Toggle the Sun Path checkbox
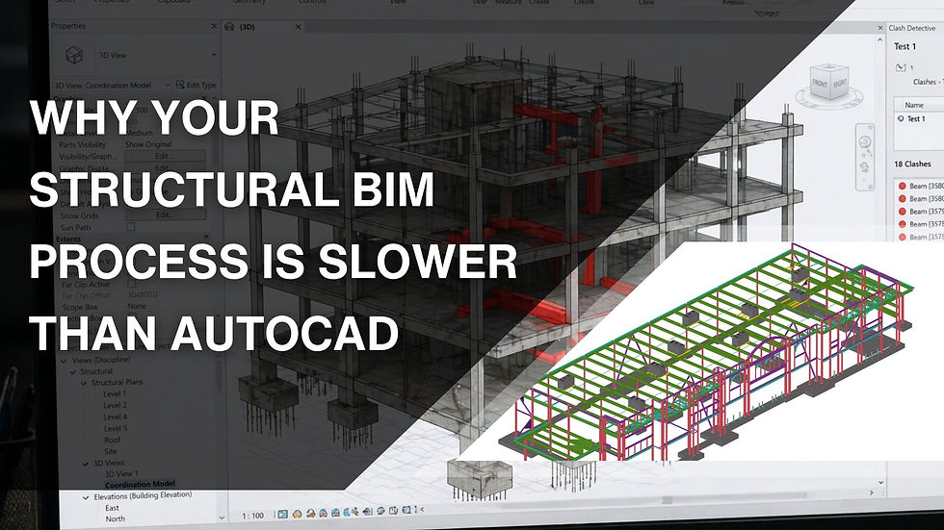The width and height of the screenshot is (944, 530). (x=131, y=227)
